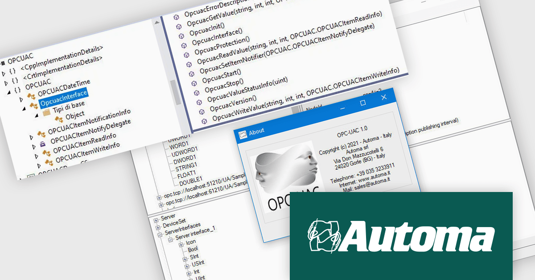Viewport: 535px width, 280px height.
Task: Expand the OPCUACDateTime class node
Action: [x=21, y=99]
